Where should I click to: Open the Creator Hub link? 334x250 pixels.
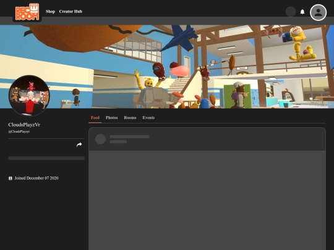tap(71, 12)
